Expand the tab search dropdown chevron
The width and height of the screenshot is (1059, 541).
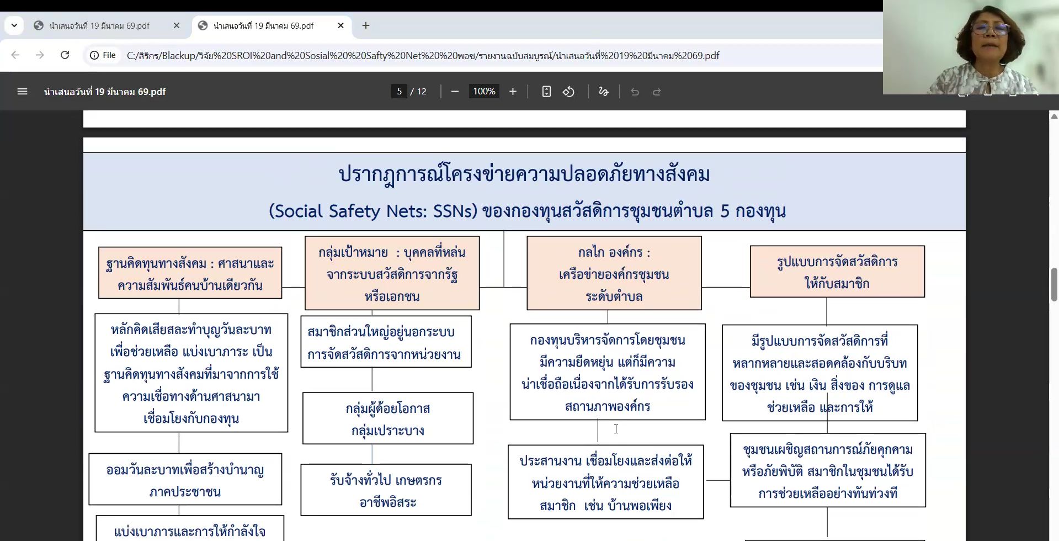point(14,25)
